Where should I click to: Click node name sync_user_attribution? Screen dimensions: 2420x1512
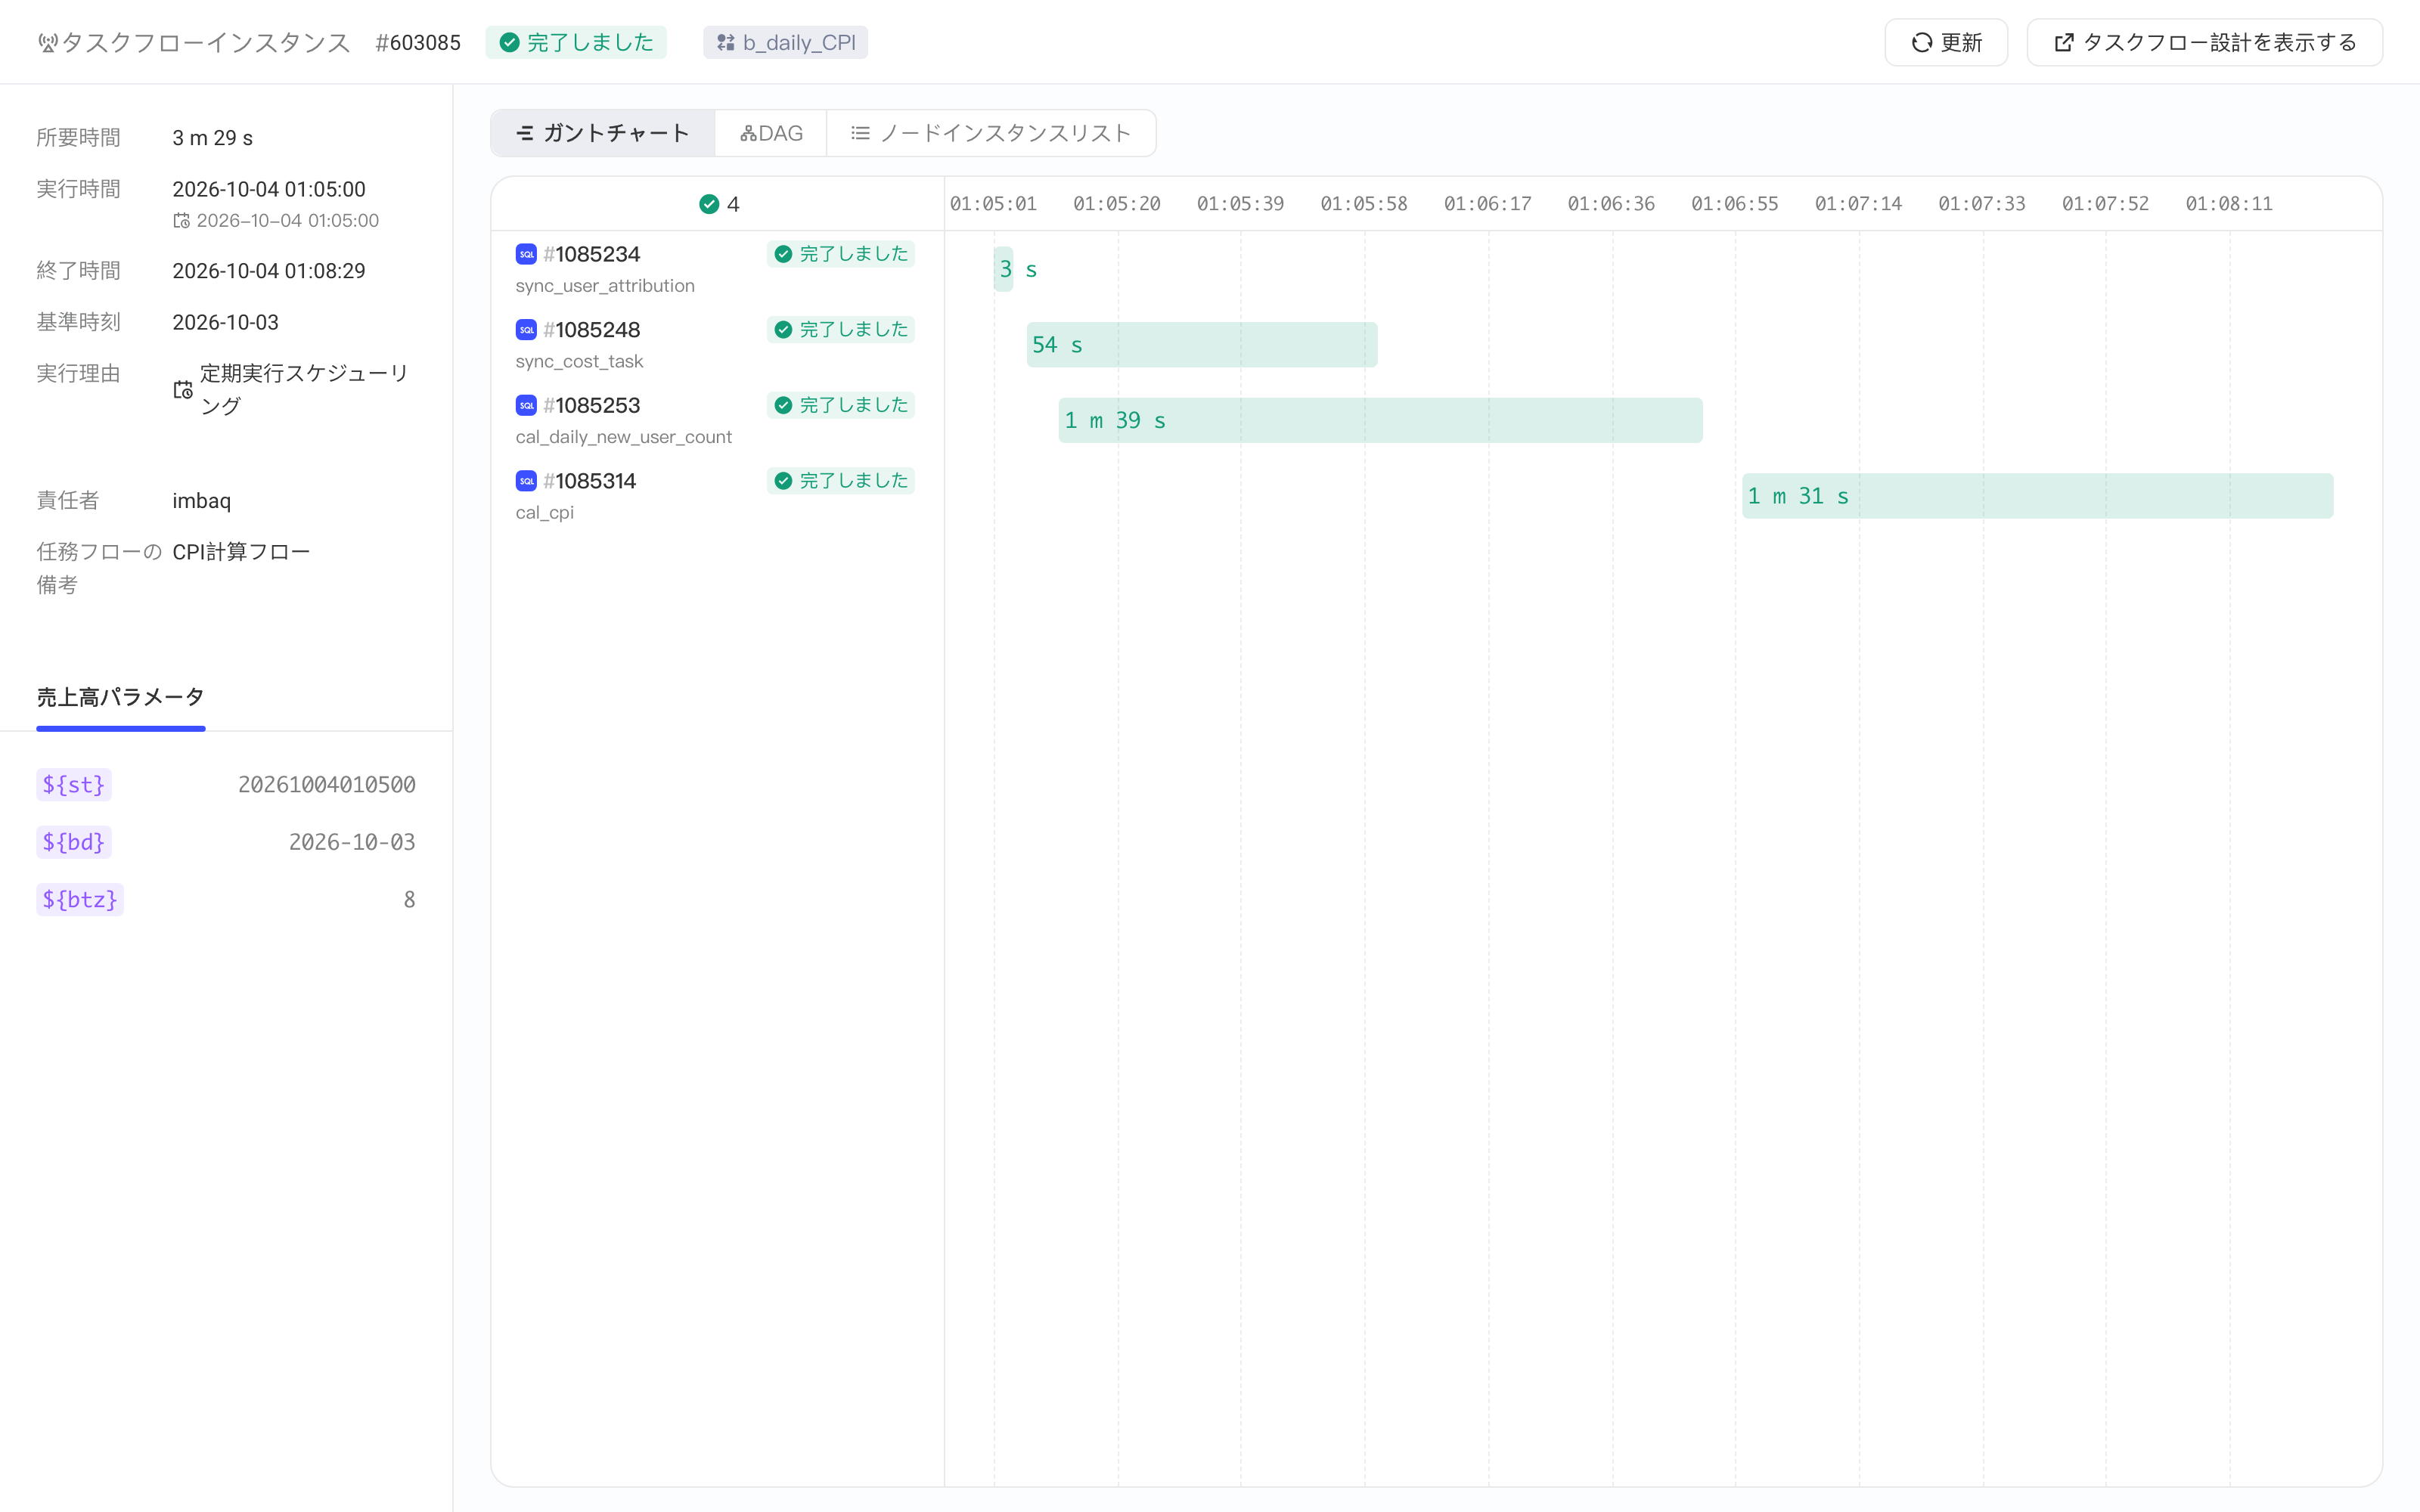click(605, 286)
